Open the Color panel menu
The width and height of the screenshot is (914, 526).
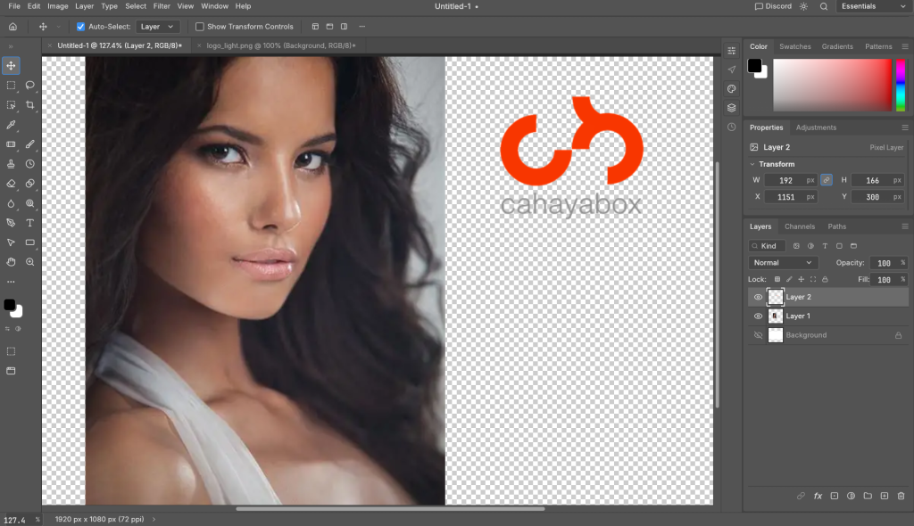(x=905, y=46)
